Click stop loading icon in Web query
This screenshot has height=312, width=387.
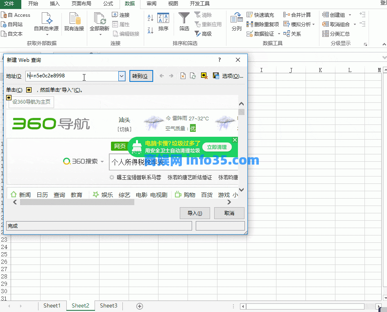[x=183, y=76]
